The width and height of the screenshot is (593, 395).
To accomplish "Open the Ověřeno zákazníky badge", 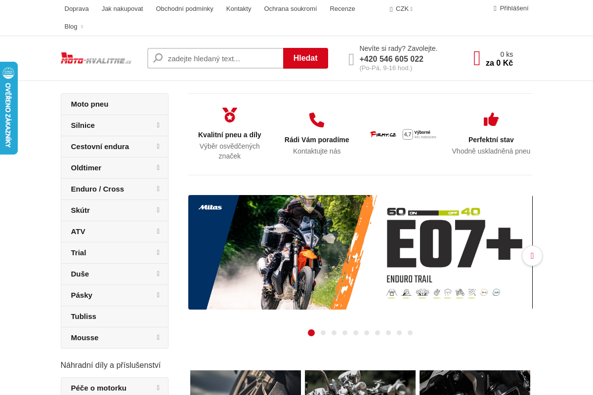I will (x=8, y=108).
